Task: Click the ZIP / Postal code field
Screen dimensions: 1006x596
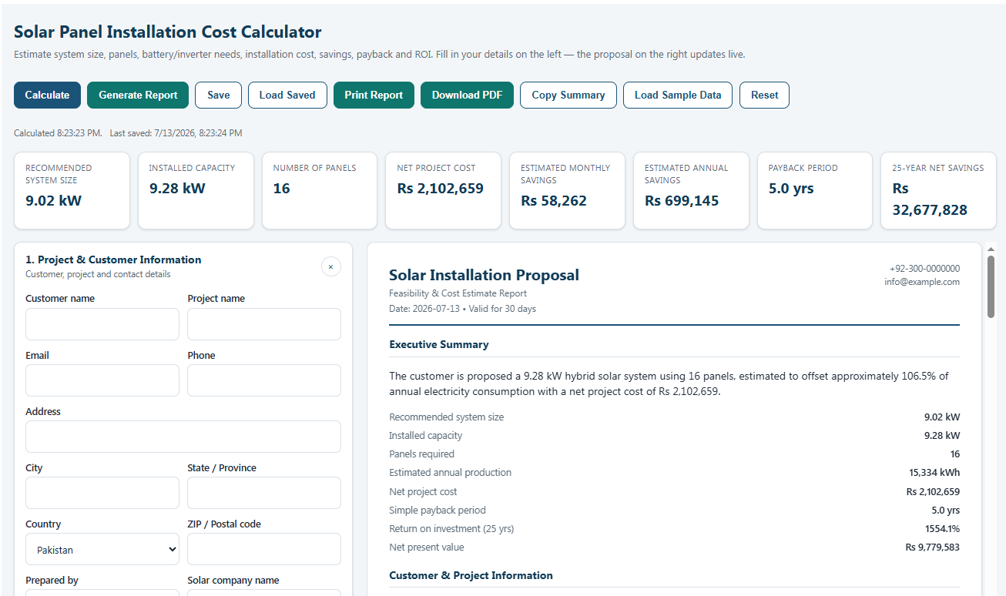Action: point(264,550)
